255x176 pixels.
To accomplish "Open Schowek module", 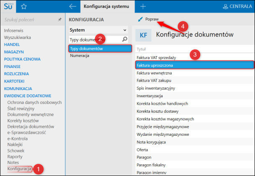I will (x=16, y=150).
